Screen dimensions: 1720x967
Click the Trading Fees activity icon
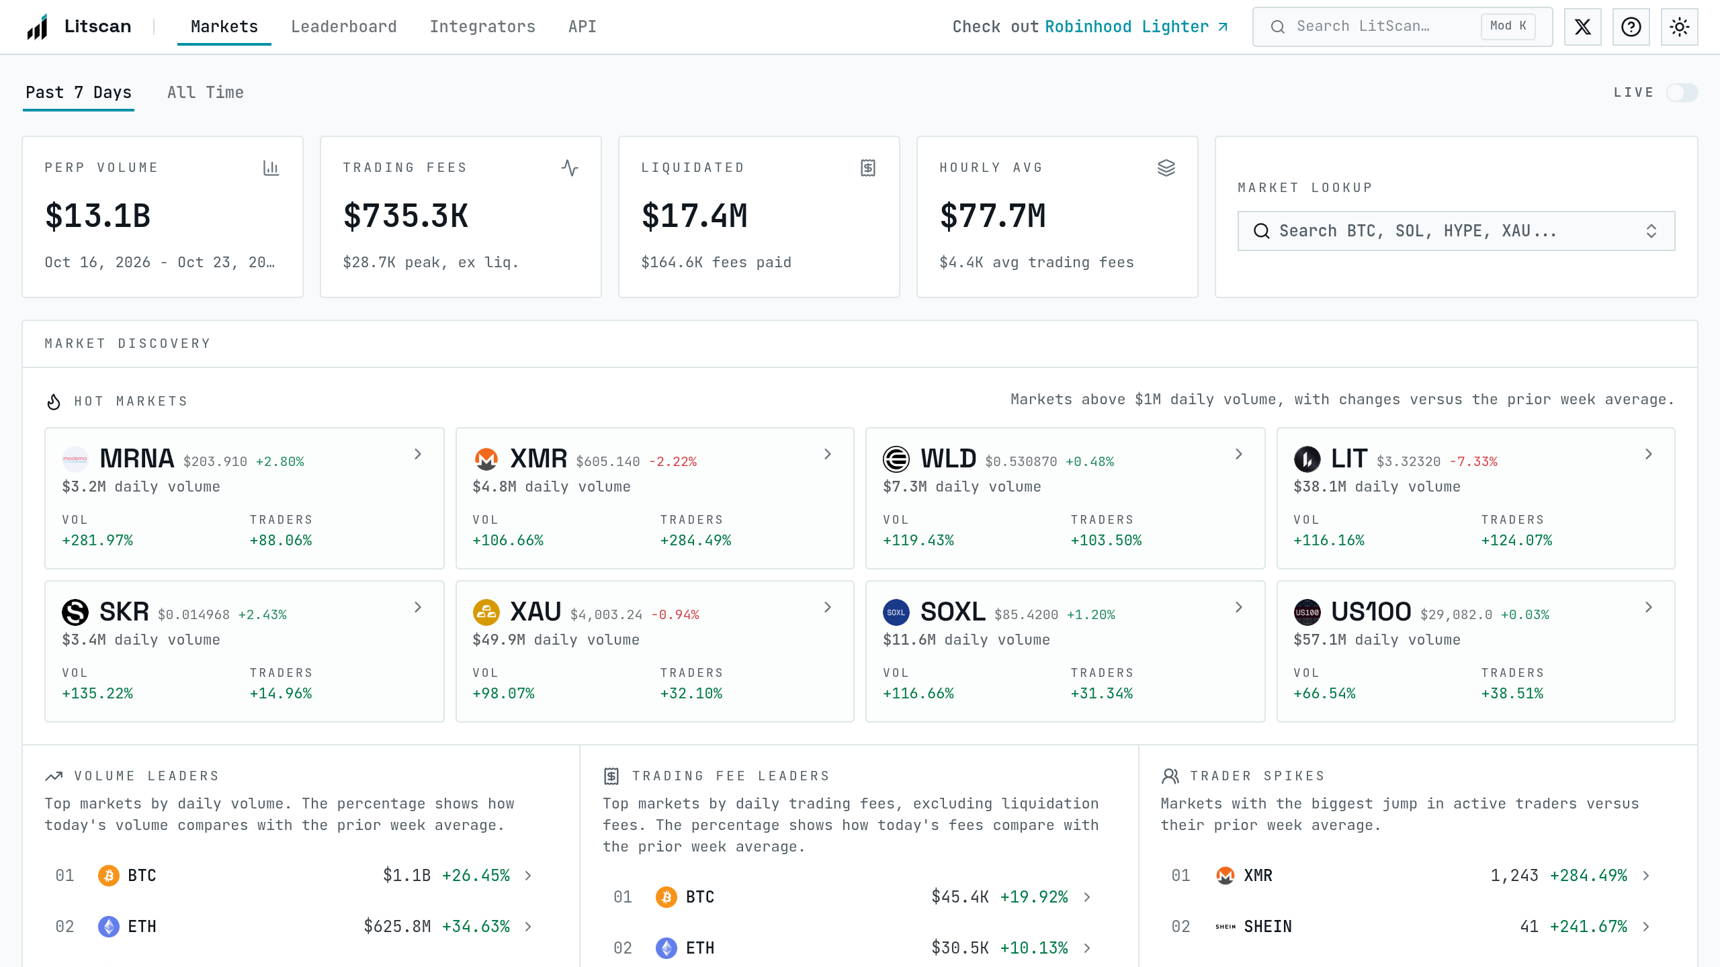click(570, 168)
